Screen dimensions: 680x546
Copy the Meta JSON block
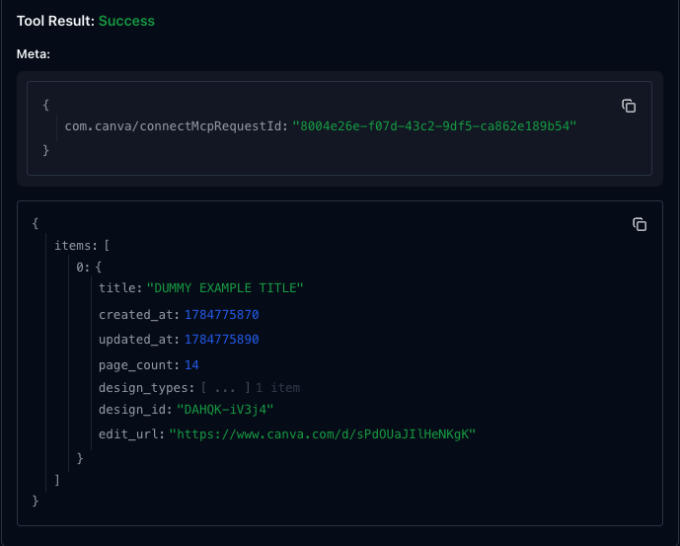point(629,106)
